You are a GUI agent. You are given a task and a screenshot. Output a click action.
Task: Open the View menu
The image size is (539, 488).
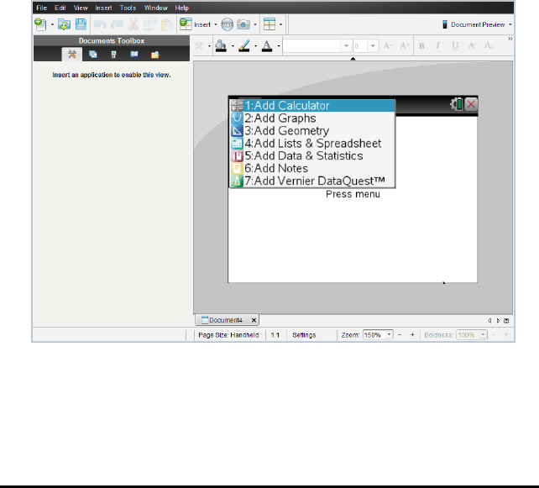(x=81, y=8)
